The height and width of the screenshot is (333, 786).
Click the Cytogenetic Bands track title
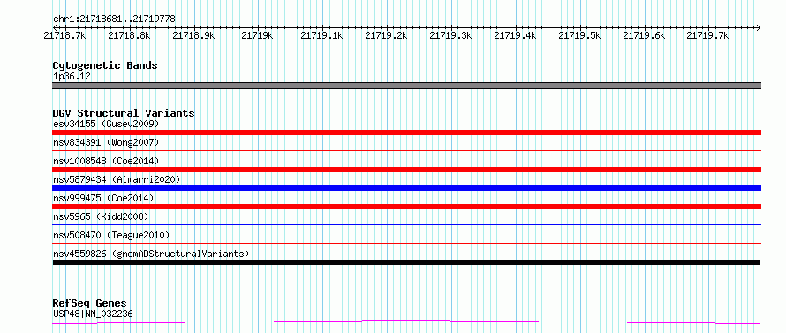[105, 65]
